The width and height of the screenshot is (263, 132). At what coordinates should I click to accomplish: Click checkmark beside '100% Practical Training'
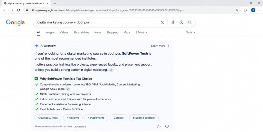point(36,94)
